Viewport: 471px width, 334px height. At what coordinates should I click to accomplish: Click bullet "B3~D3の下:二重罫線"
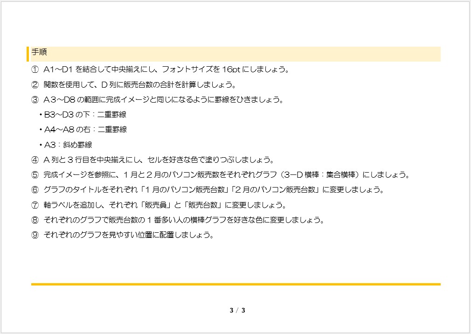click(83, 114)
